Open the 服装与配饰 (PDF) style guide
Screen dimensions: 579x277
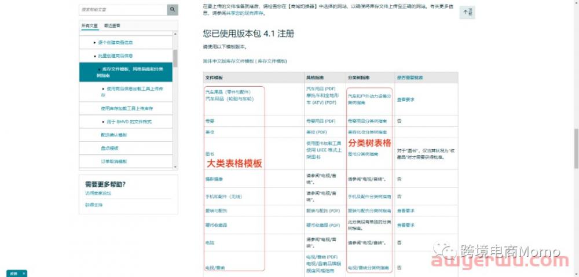click(x=323, y=210)
